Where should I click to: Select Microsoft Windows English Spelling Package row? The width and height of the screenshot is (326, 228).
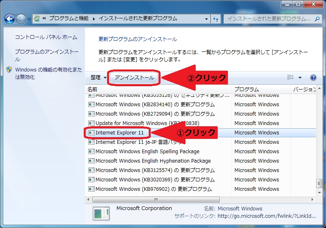(201, 152)
